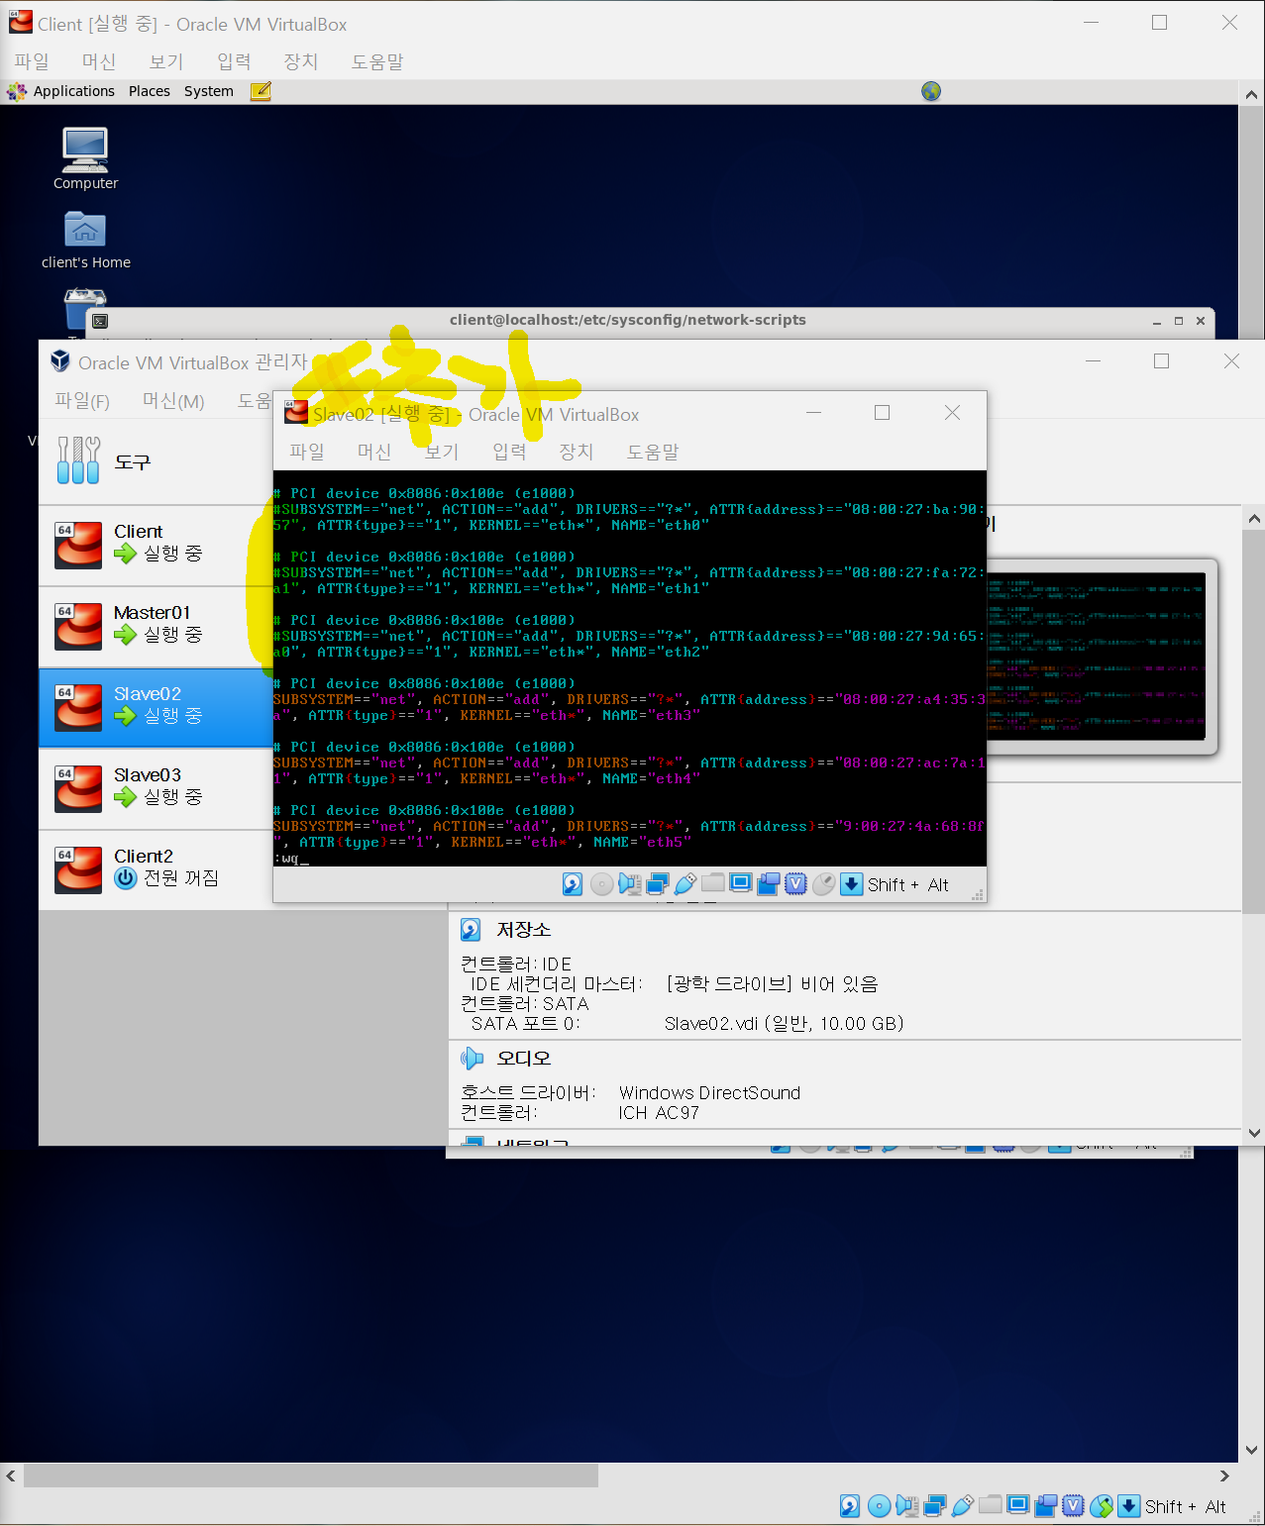Select the Slave02 VM in manager list

(x=156, y=707)
